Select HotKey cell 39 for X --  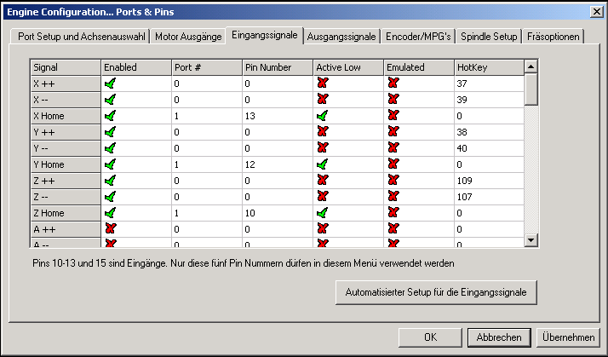point(489,100)
